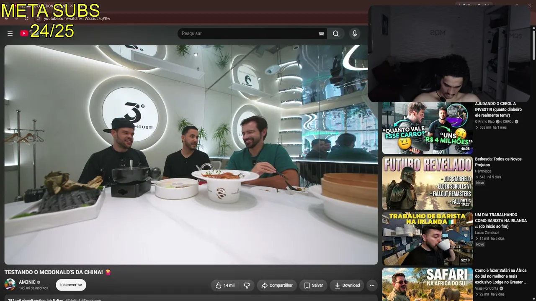
Task: Reload the page in the browser toolbar
Action: (26, 18)
